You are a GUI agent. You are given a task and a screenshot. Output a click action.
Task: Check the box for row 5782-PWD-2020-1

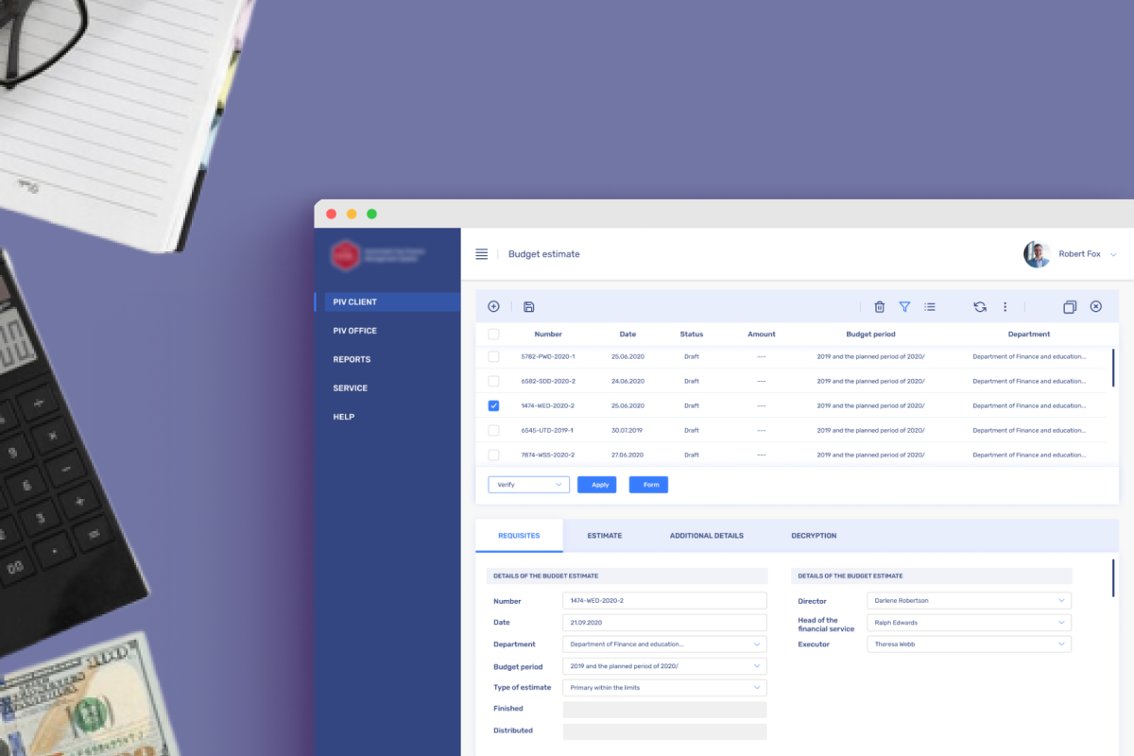click(x=493, y=356)
